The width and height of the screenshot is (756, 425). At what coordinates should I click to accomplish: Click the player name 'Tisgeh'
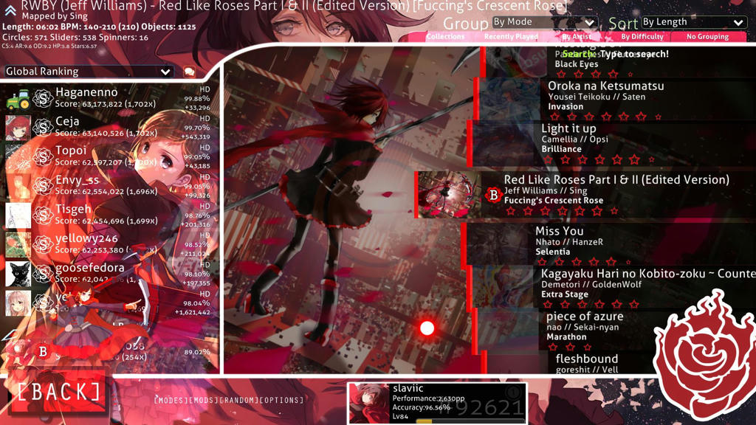click(x=73, y=209)
